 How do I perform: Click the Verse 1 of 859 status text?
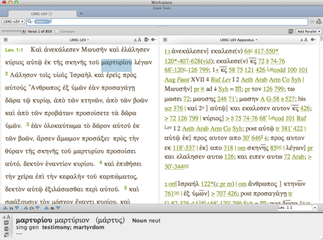click(39, 32)
